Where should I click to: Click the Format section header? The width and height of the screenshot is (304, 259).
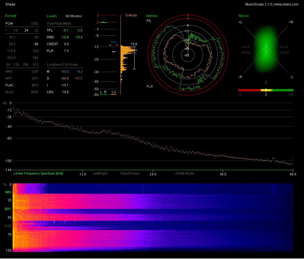tap(11, 16)
